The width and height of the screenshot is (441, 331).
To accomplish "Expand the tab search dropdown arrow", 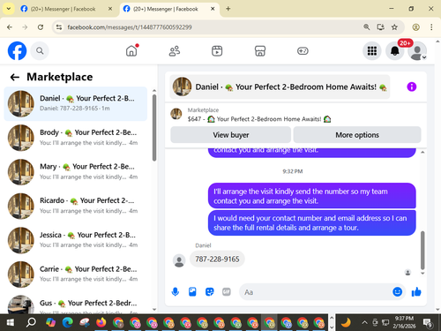I will point(9,9).
